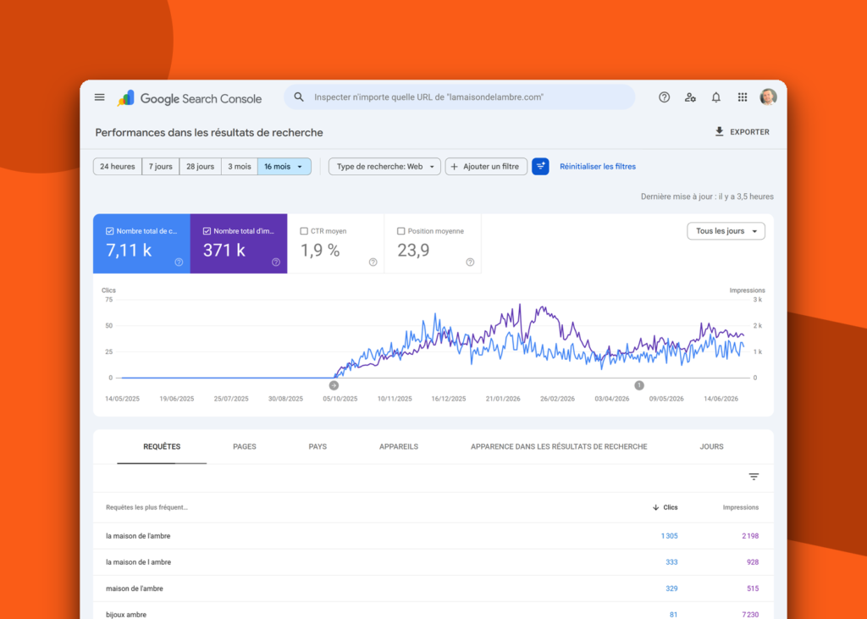Click the EXPORTER button

point(742,131)
